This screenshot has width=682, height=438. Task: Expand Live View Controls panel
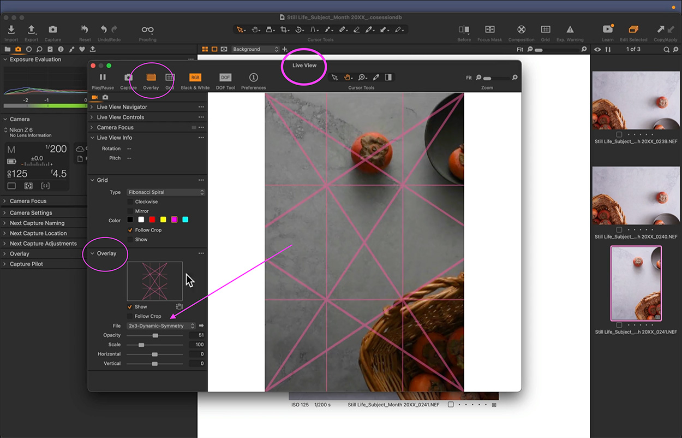click(x=92, y=117)
